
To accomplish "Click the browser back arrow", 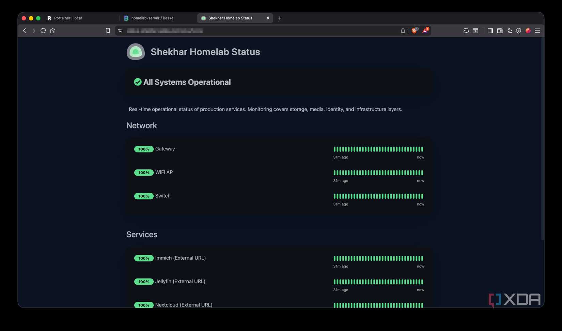I will click(25, 31).
